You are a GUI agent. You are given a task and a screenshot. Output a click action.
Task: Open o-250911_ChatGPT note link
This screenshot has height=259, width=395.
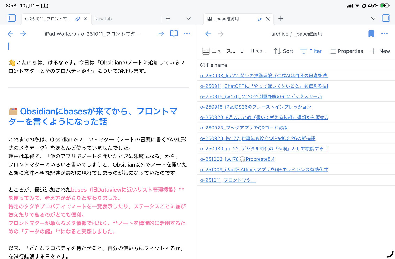click(264, 86)
